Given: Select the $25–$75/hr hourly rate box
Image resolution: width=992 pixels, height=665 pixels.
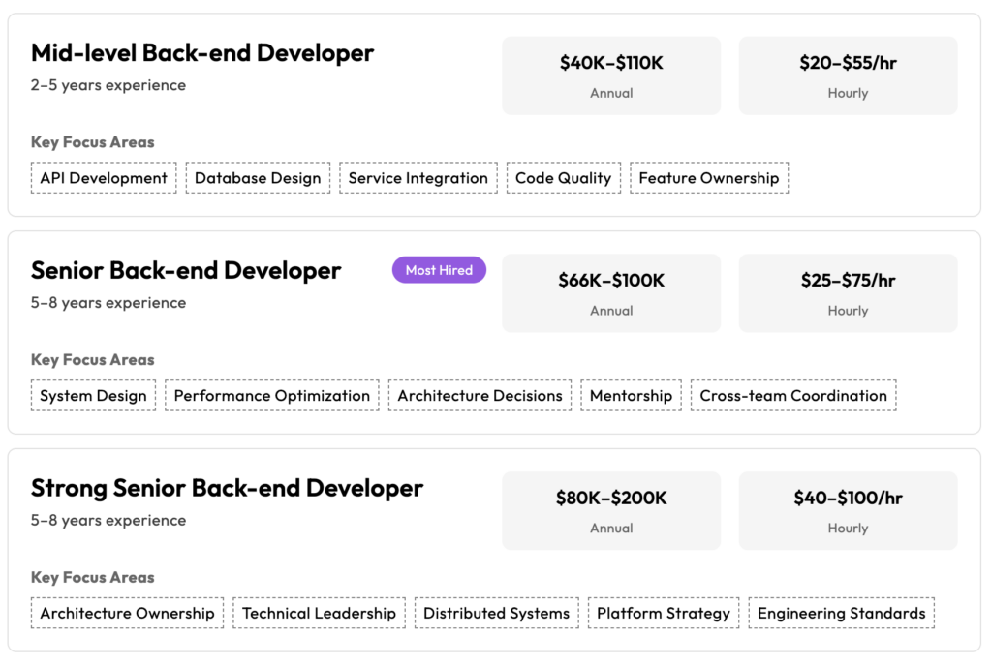Looking at the screenshot, I should (848, 293).
